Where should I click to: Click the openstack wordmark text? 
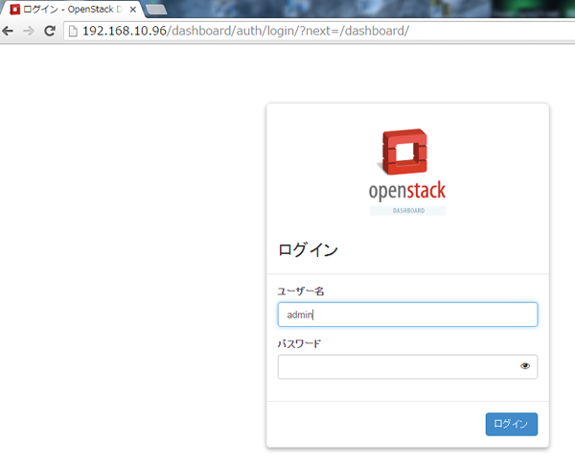pos(406,190)
